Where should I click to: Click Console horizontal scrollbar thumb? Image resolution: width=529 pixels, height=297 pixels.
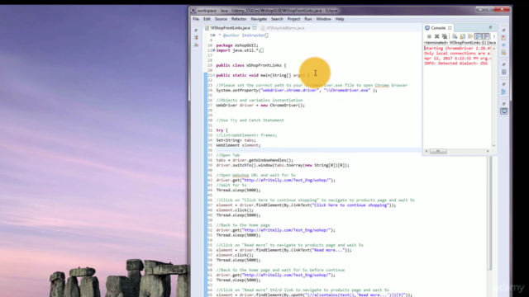(438, 151)
